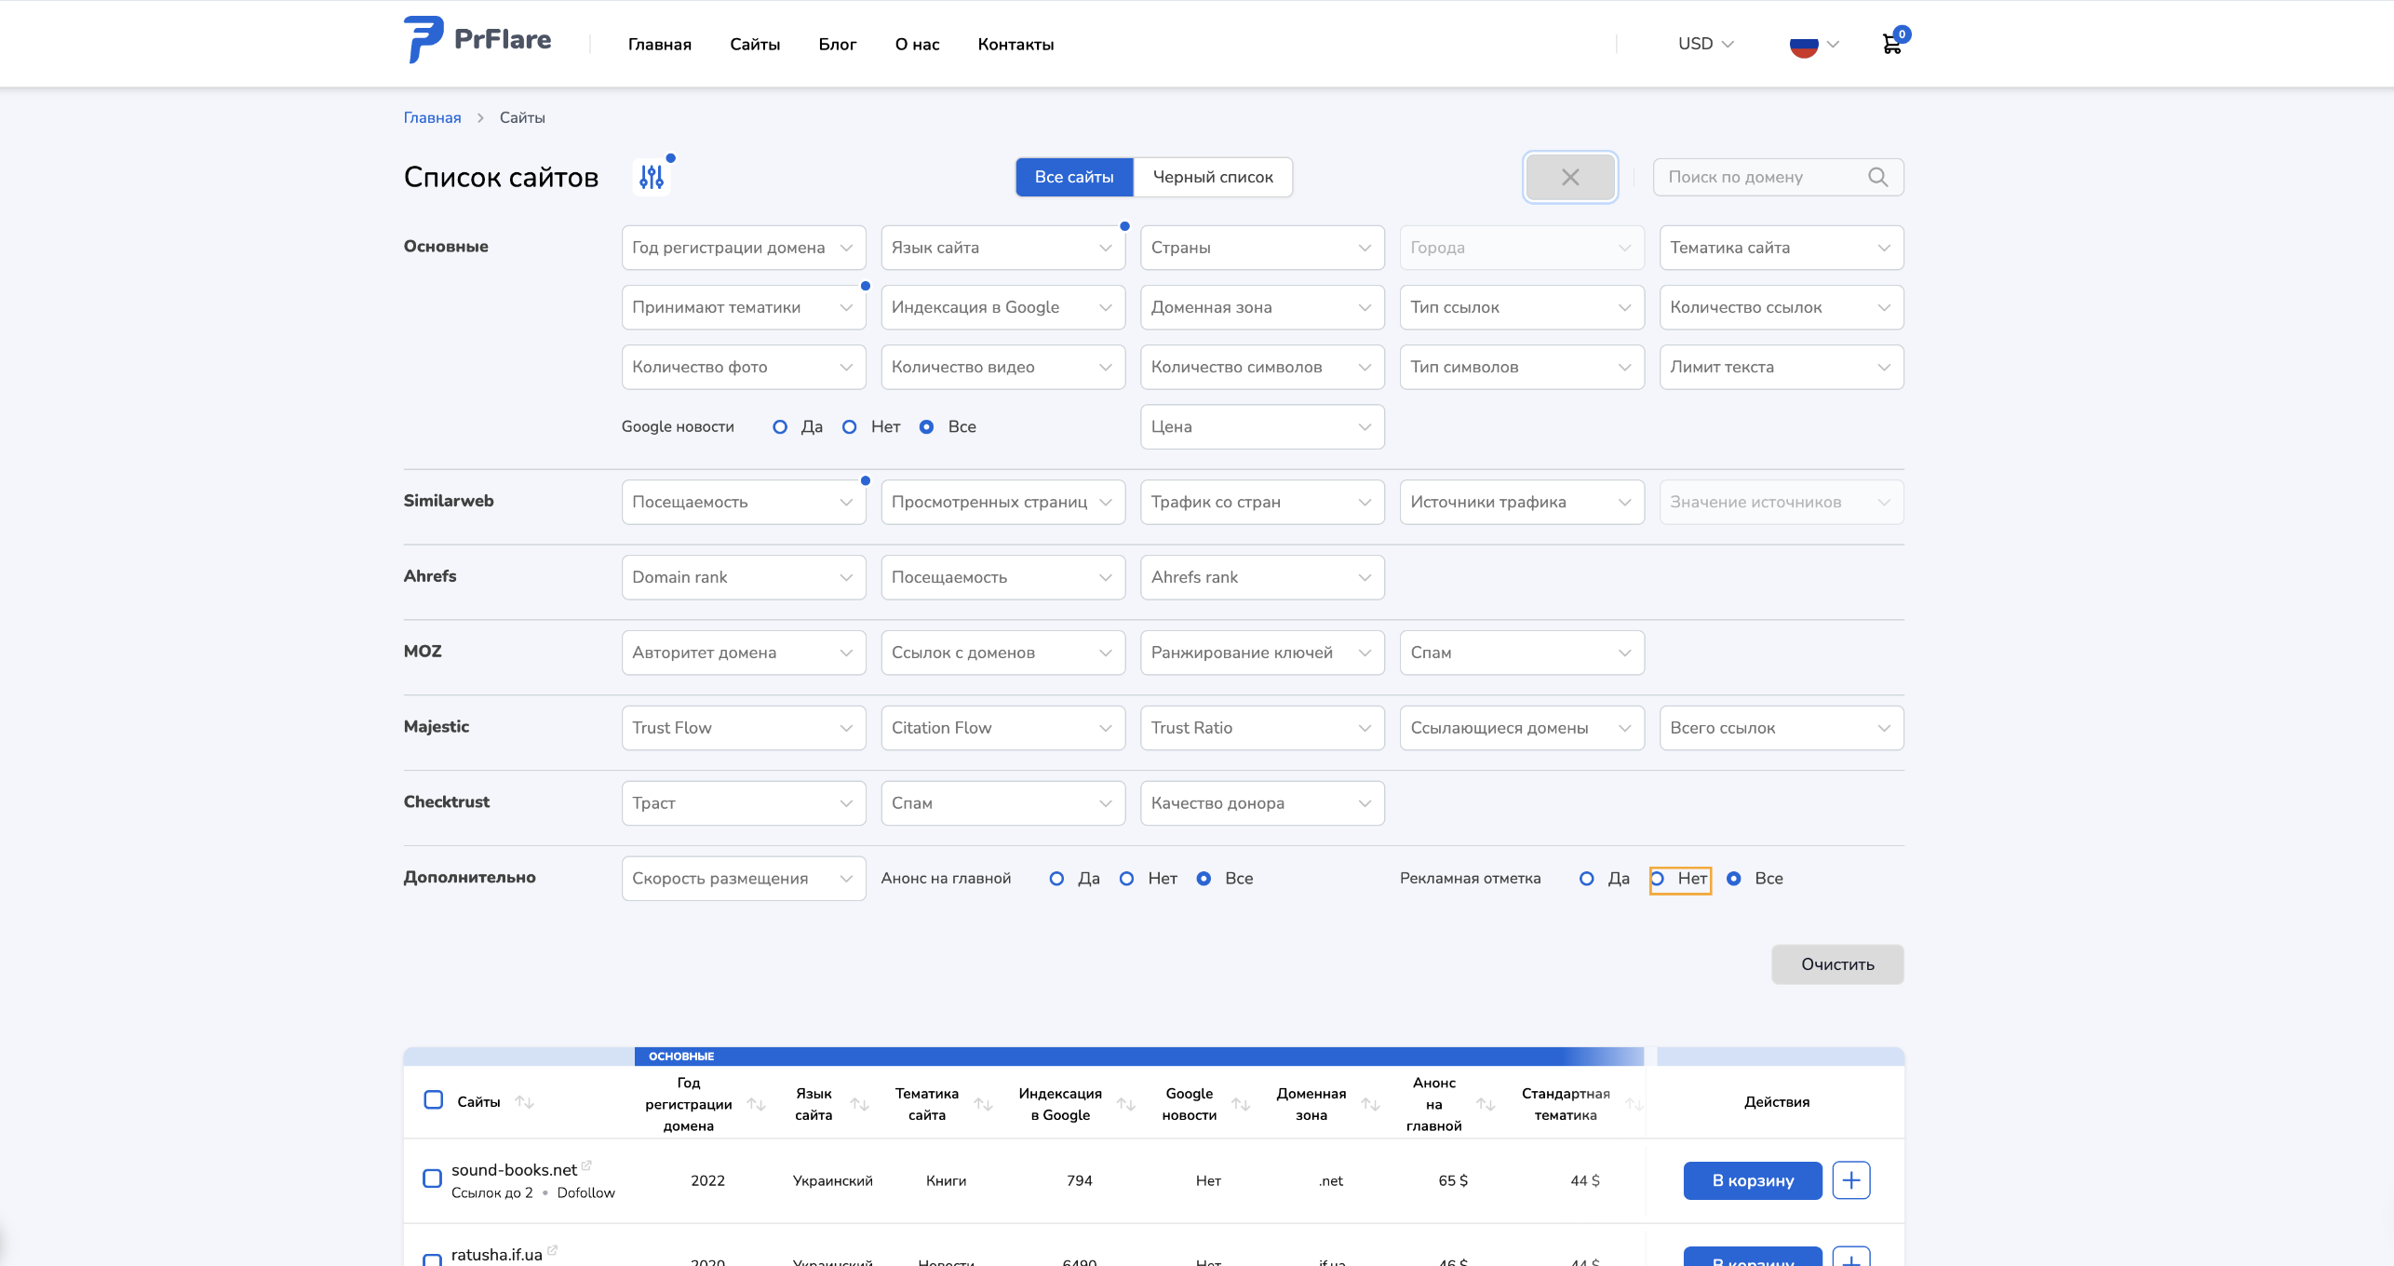The height and width of the screenshot is (1266, 2394).
Task: Sort by Язык сайта column
Action: tap(860, 1104)
